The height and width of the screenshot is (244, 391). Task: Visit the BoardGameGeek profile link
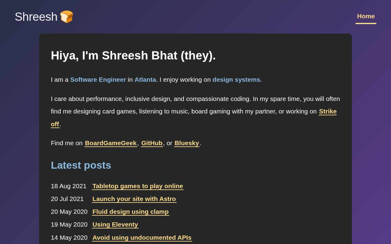click(x=111, y=143)
